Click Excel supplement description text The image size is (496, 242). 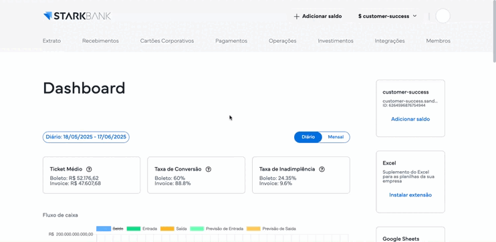coord(408,177)
